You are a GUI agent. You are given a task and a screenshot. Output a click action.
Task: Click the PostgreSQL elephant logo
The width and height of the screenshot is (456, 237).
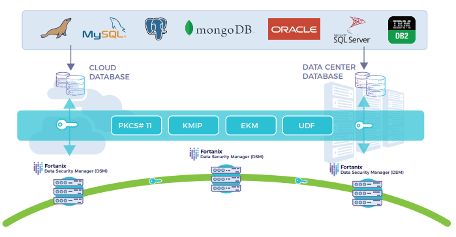[x=156, y=29]
